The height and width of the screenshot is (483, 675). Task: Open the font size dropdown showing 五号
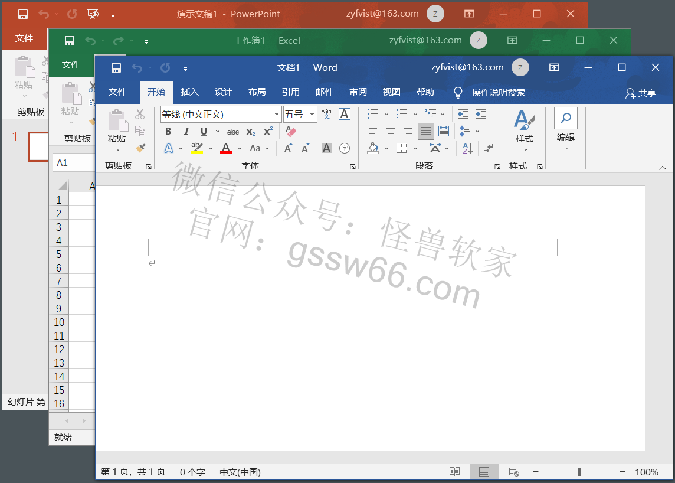pyautogui.click(x=312, y=114)
